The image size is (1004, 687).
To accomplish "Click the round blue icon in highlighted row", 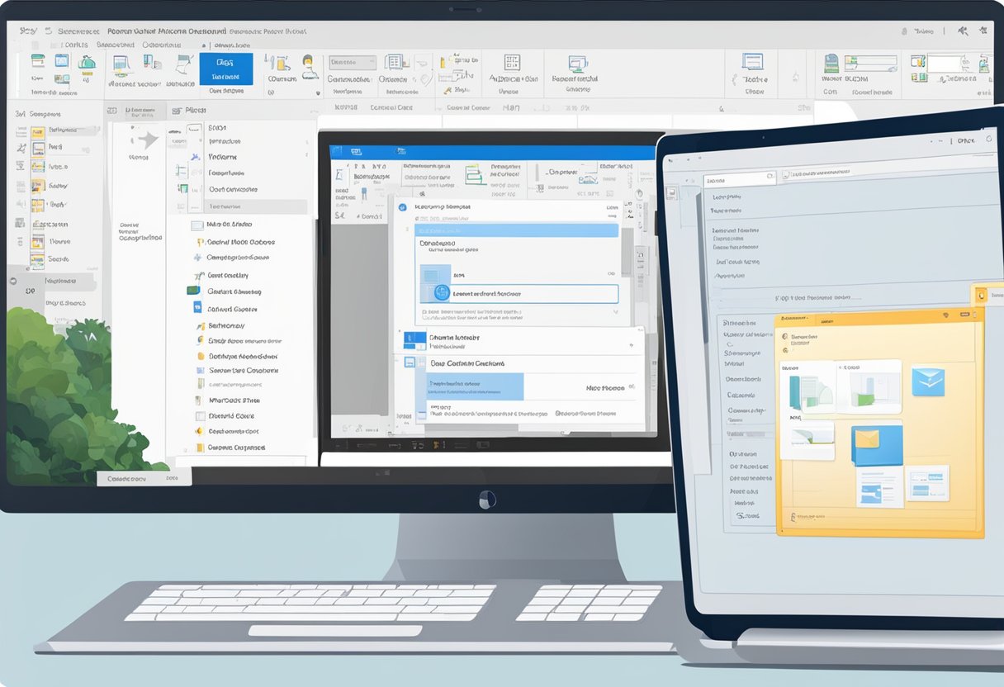I will [442, 292].
